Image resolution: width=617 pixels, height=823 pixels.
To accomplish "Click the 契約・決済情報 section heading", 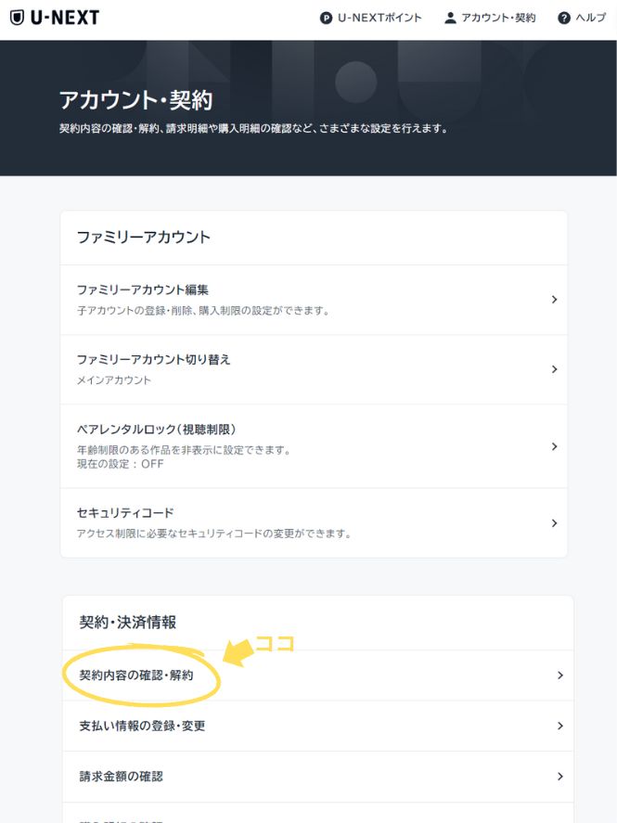I will (127, 623).
